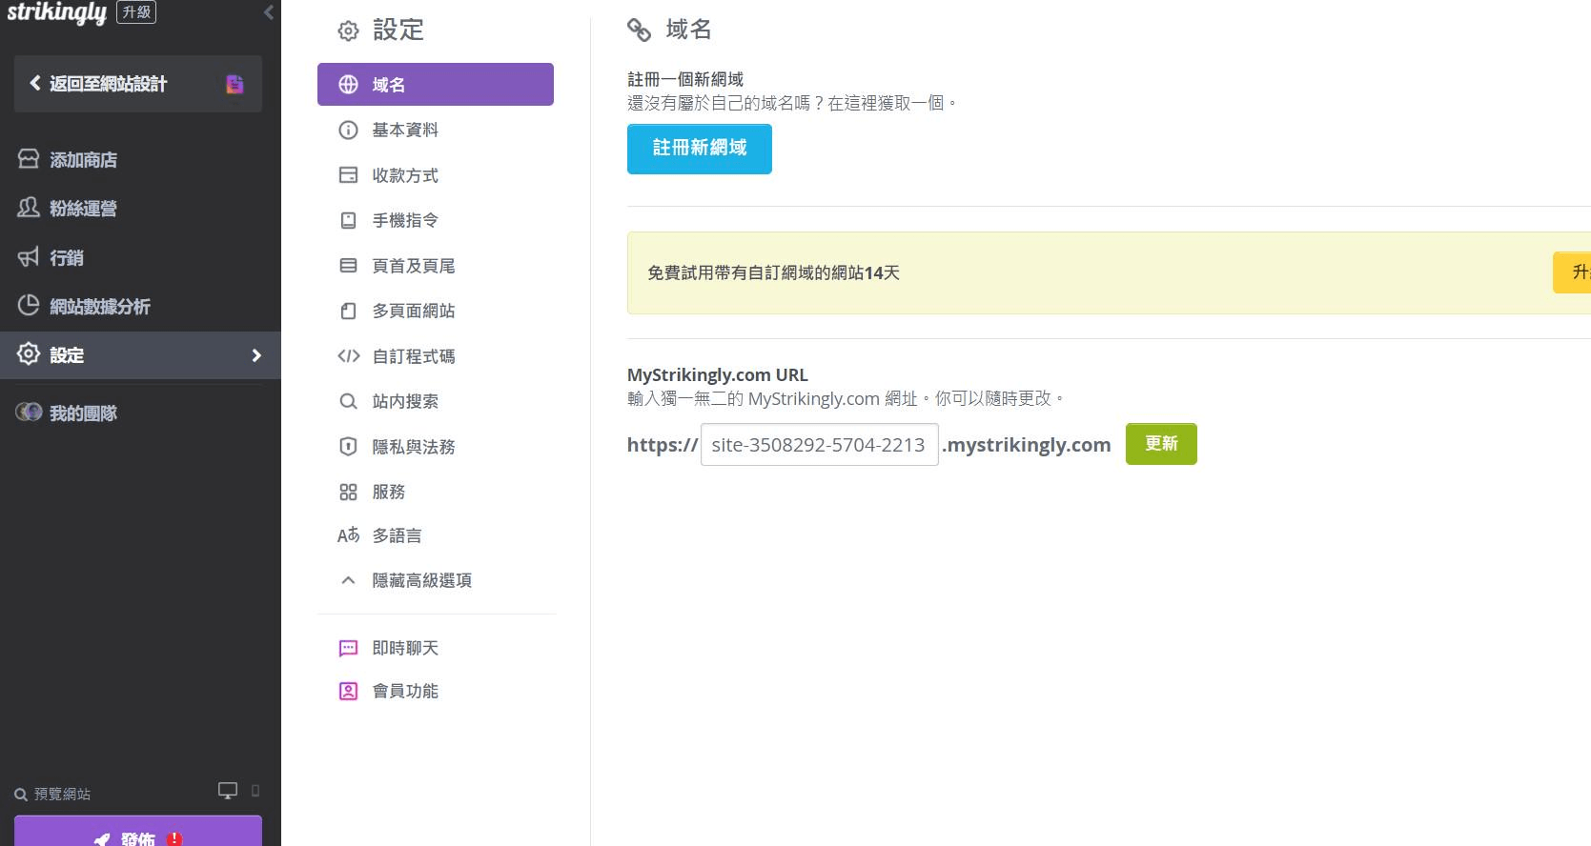Click the 添加商店 add store label
The height and width of the screenshot is (846, 1591).
point(83,160)
